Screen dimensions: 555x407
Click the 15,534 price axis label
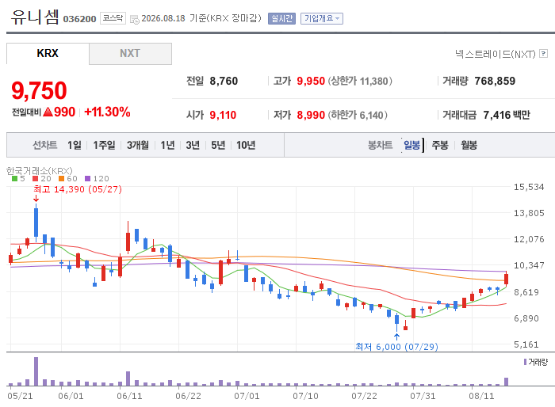[x=529, y=187]
